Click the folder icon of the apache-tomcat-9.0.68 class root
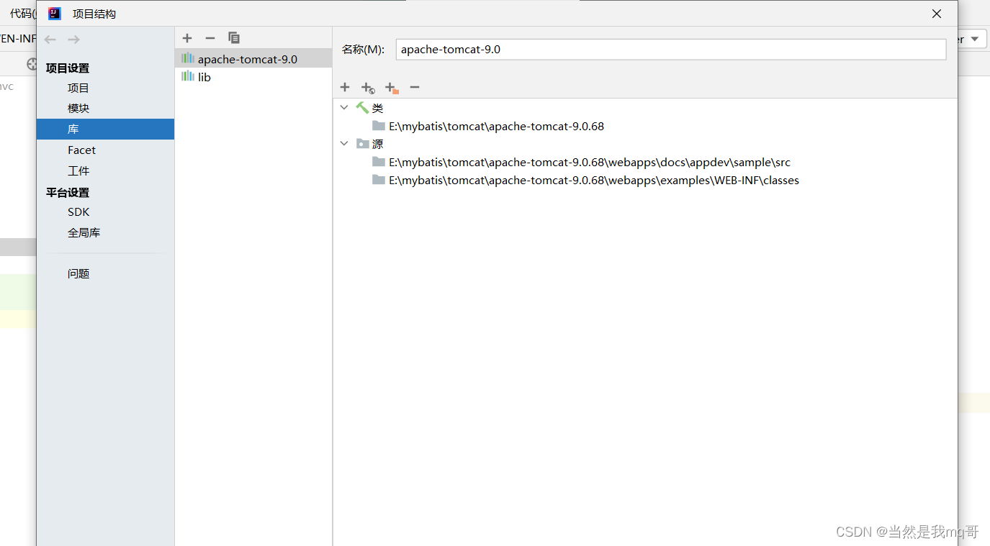Image resolution: width=990 pixels, height=546 pixels. pyautogui.click(x=379, y=126)
